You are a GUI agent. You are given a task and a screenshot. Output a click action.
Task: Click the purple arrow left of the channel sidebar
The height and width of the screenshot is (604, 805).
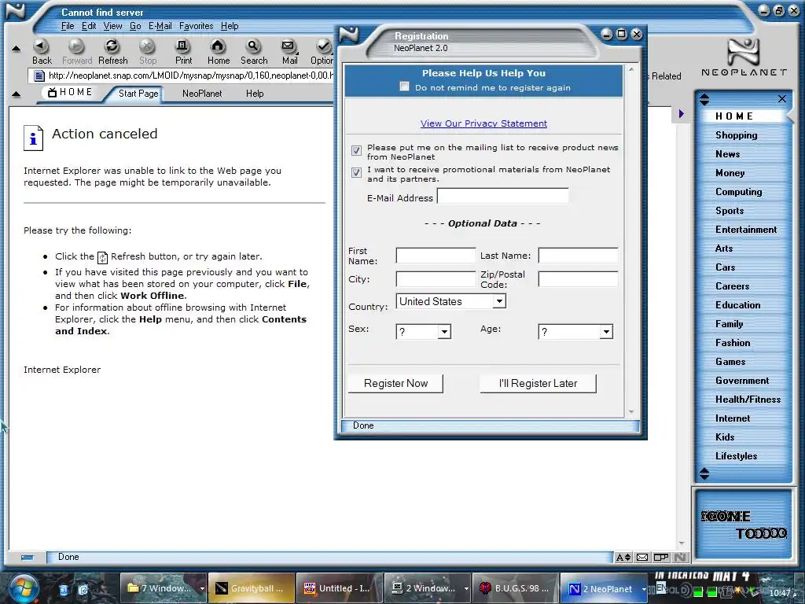click(x=682, y=113)
